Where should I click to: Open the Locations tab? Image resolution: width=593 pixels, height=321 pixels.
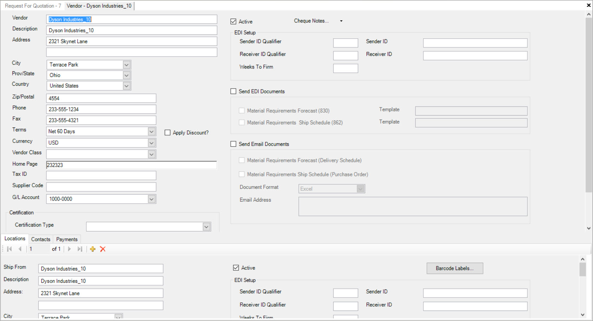click(15, 238)
